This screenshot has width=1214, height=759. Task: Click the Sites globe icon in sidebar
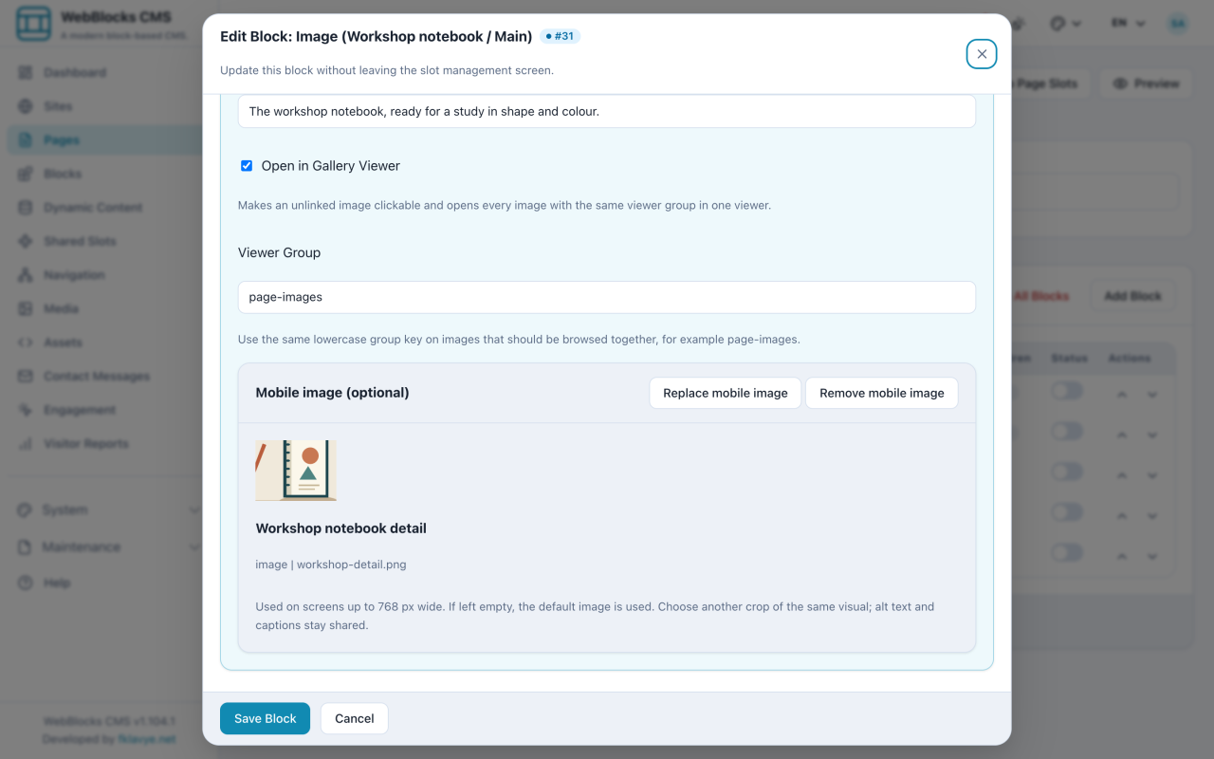pyautogui.click(x=26, y=106)
